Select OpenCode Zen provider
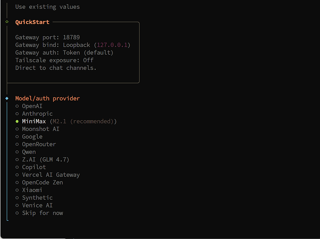Screen dimensions: 320x239 39,182
